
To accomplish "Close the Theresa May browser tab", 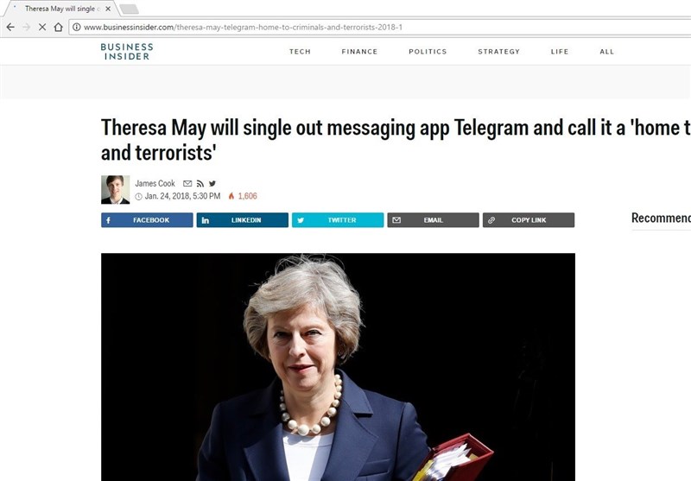I will 108,9.
